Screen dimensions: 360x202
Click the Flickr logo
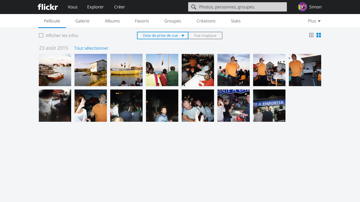pyautogui.click(x=48, y=7)
